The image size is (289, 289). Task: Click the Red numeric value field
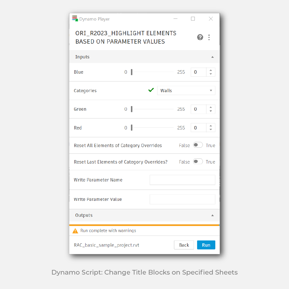point(199,127)
